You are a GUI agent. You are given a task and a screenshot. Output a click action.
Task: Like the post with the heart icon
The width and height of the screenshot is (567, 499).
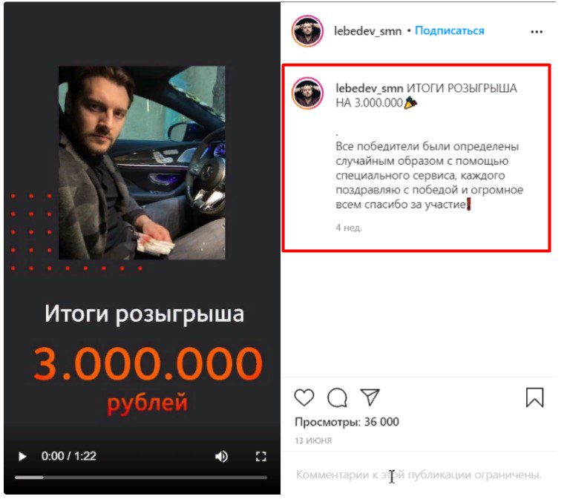(x=304, y=397)
